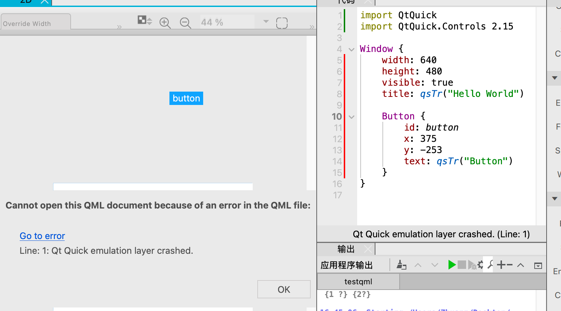Decrease output font size with minus icon

point(510,265)
